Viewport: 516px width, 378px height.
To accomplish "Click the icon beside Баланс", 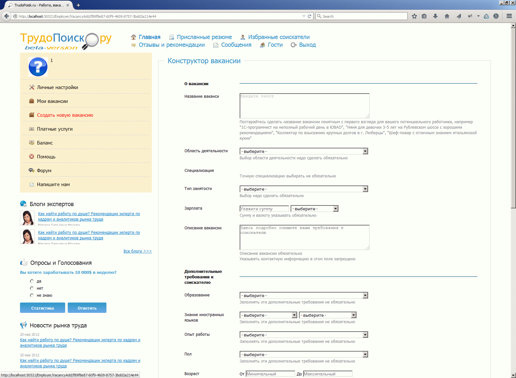I will click(32, 143).
